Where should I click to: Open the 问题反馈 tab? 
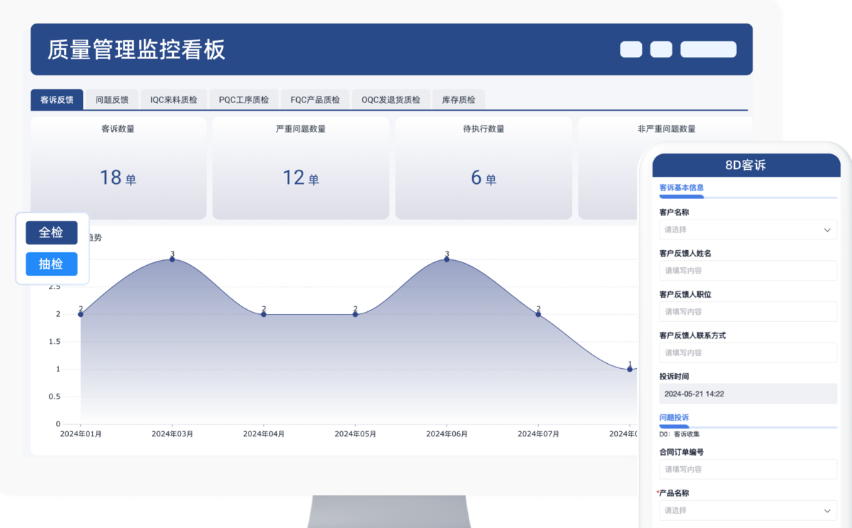(112, 99)
